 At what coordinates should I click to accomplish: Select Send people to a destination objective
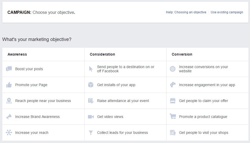pos(125,69)
